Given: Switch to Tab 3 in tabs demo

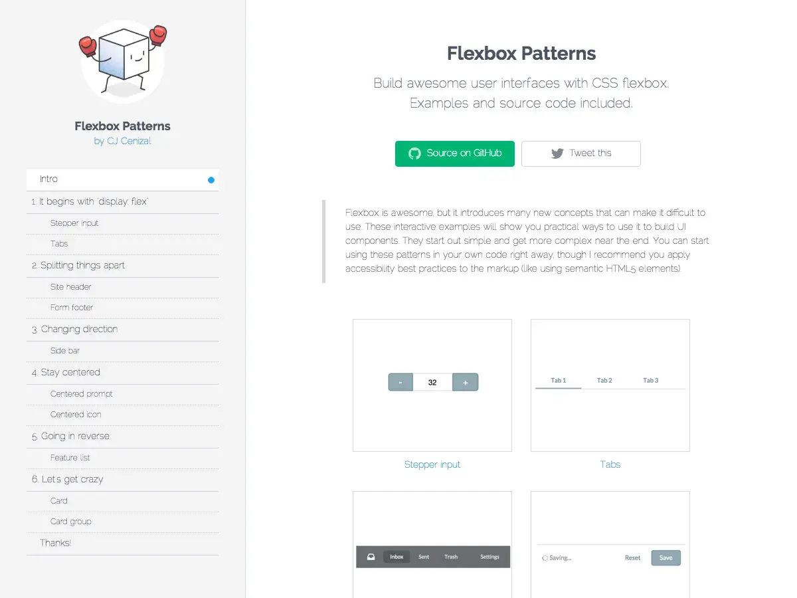Looking at the screenshot, I should [651, 381].
